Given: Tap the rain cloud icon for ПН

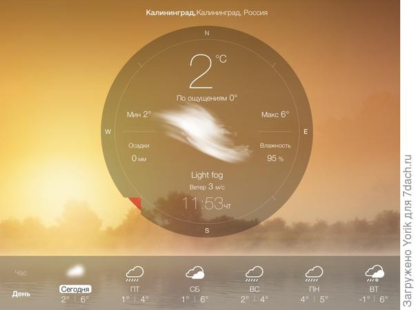Looking at the screenshot, I should coord(314,273).
